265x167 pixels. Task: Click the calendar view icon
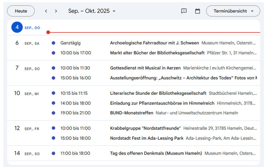tap(197, 11)
